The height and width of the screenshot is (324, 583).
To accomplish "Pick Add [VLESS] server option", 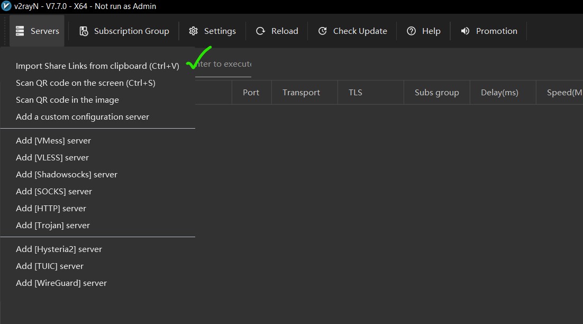I will (x=52, y=158).
